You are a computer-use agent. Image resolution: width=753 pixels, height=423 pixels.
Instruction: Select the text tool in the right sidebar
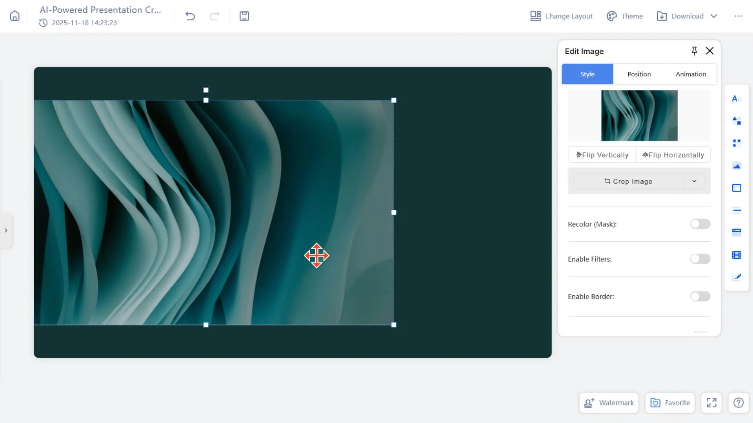click(x=737, y=99)
